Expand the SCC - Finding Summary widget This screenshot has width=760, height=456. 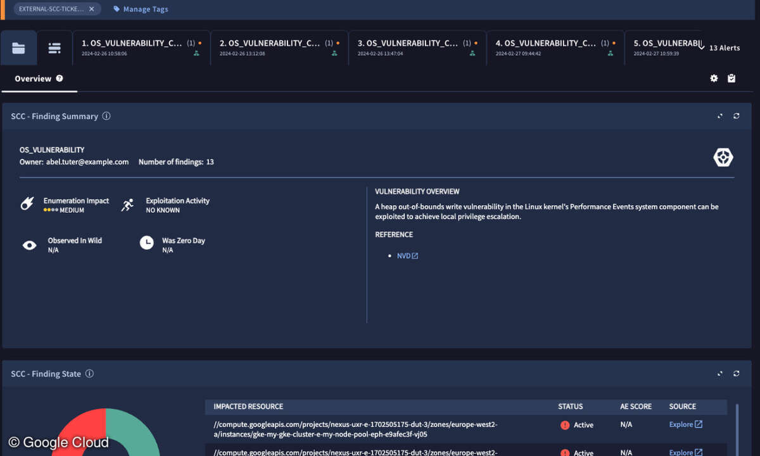click(x=720, y=117)
